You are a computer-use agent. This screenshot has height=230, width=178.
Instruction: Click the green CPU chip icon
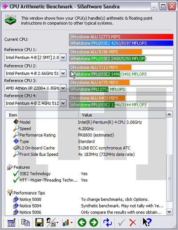click(10, 20)
